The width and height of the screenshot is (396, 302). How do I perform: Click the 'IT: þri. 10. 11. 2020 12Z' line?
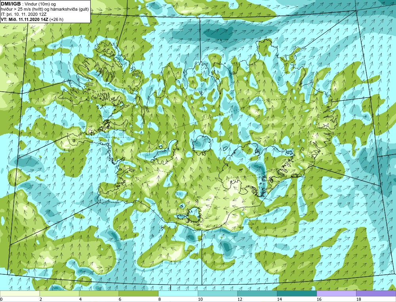pos(23,14)
